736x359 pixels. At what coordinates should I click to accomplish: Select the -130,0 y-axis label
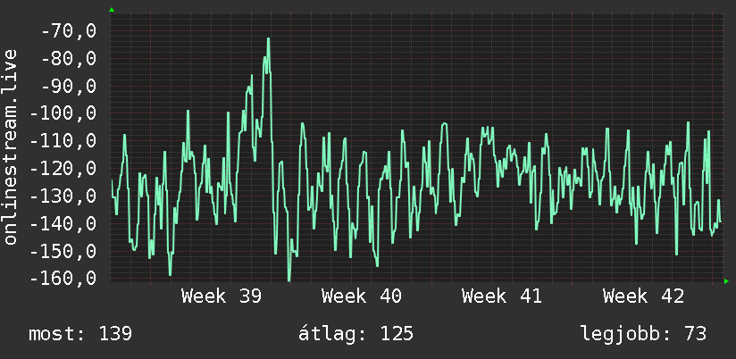(63, 196)
